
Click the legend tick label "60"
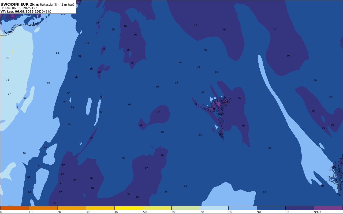pyautogui.click(x=173, y=212)
